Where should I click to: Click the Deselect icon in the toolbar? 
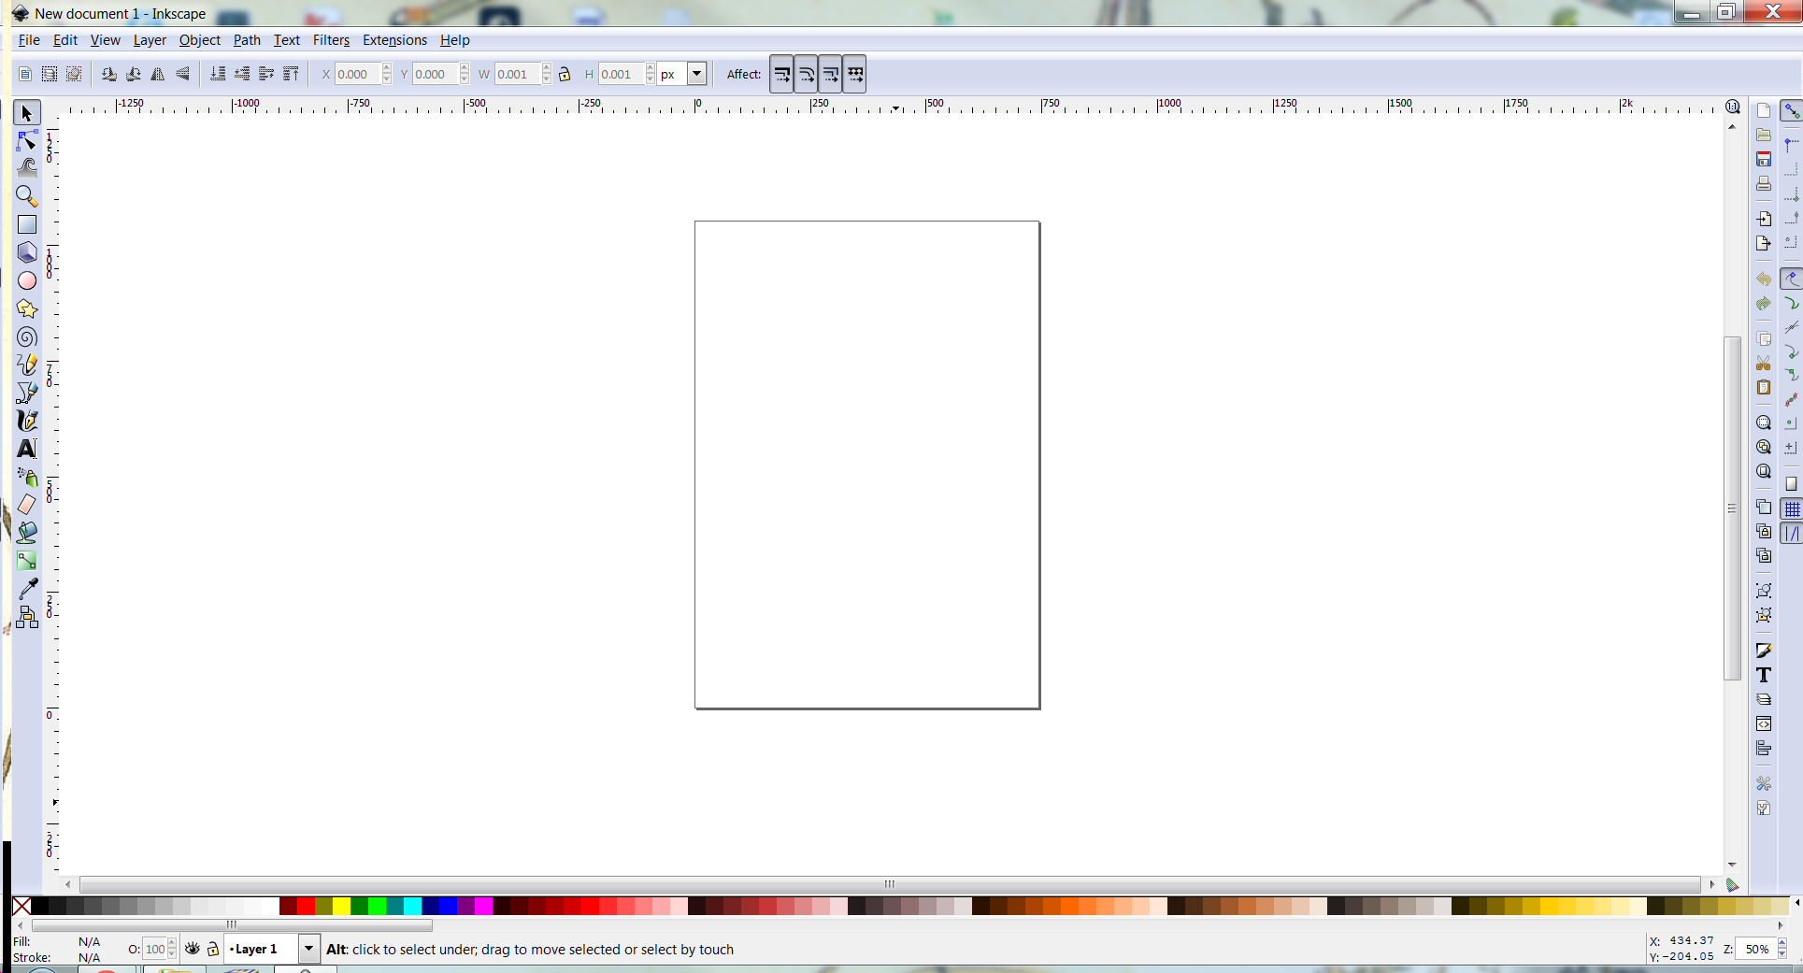tap(74, 74)
